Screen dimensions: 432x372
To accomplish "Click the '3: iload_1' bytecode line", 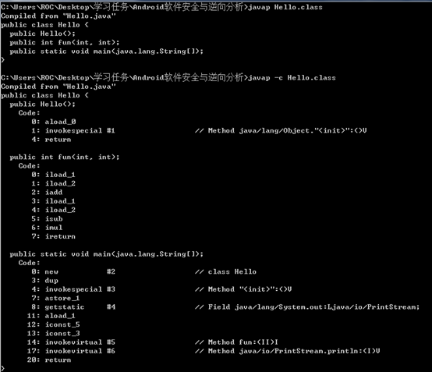I will click(53, 201).
